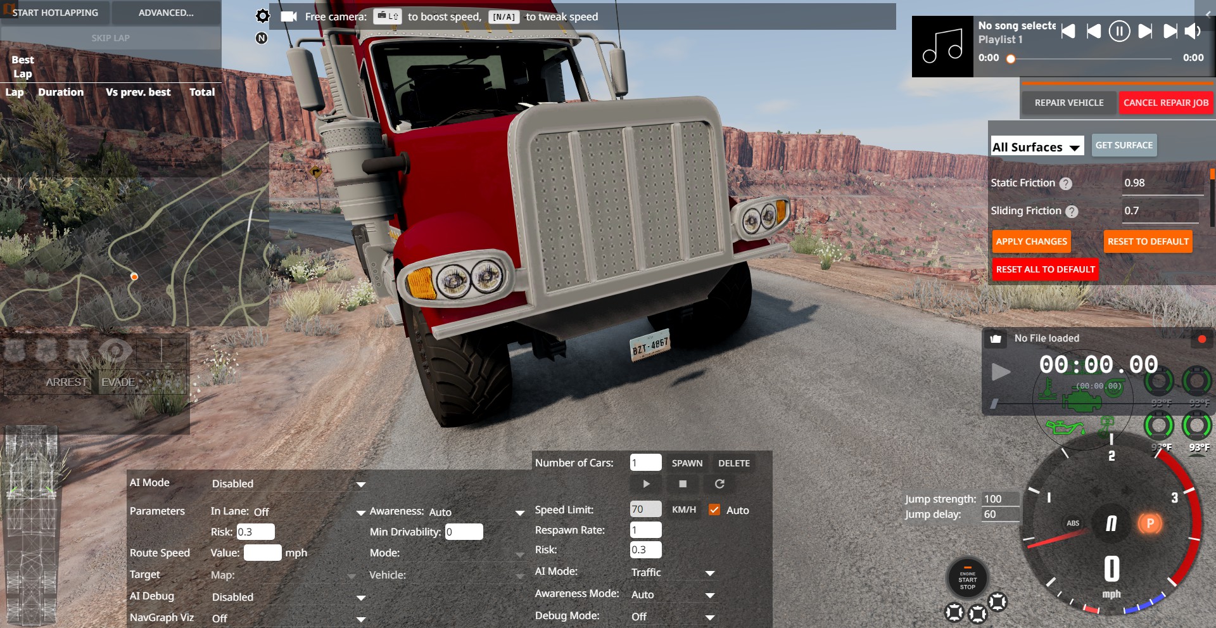The width and height of the screenshot is (1216, 628).
Task: Open the AI Debug dropdown
Action: pos(288,598)
